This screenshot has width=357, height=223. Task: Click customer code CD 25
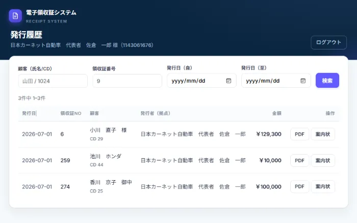[x=96, y=191]
